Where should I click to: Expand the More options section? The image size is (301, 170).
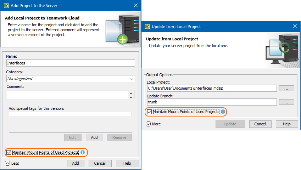[148, 124]
